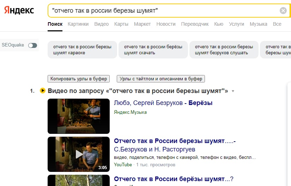Open the Карты tab
The image size is (291, 186).
(x=121, y=24)
